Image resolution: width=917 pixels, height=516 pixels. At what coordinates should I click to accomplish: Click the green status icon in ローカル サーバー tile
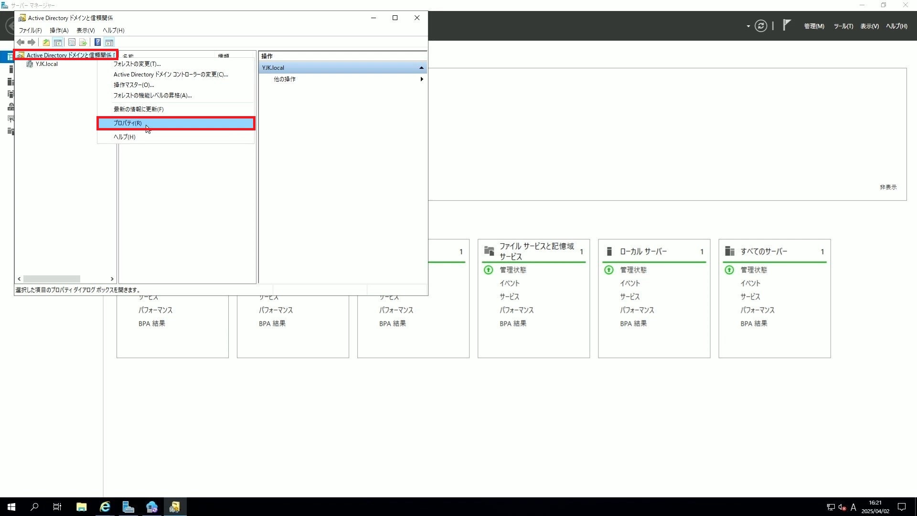(609, 270)
